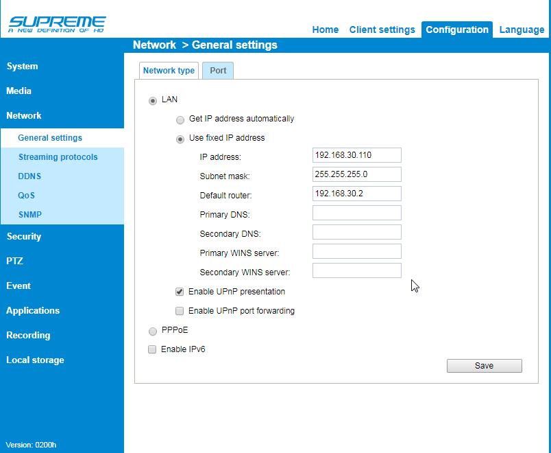Image resolution: width=551 pixels, height=453 pixels.
Task: Click the Primary DNS field
Action: pyautogui.click(x=356, y=213)
